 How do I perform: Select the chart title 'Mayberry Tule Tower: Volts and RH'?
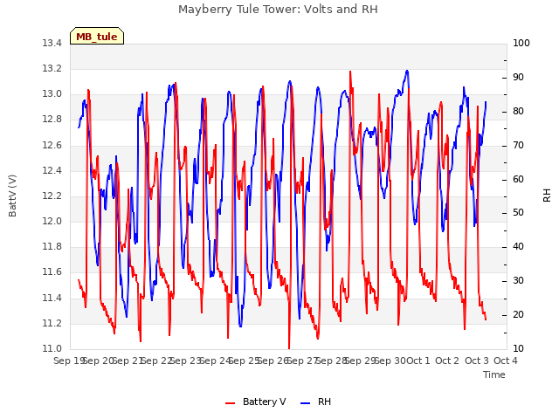(x=278, y=9)
